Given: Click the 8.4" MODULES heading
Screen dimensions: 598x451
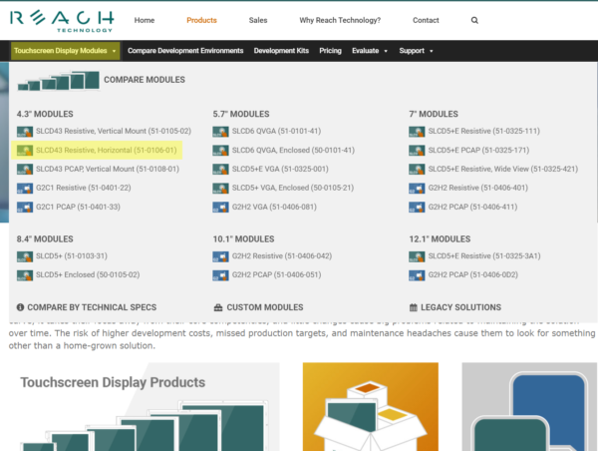Looking at the screenshot, I should coord(45,239).
